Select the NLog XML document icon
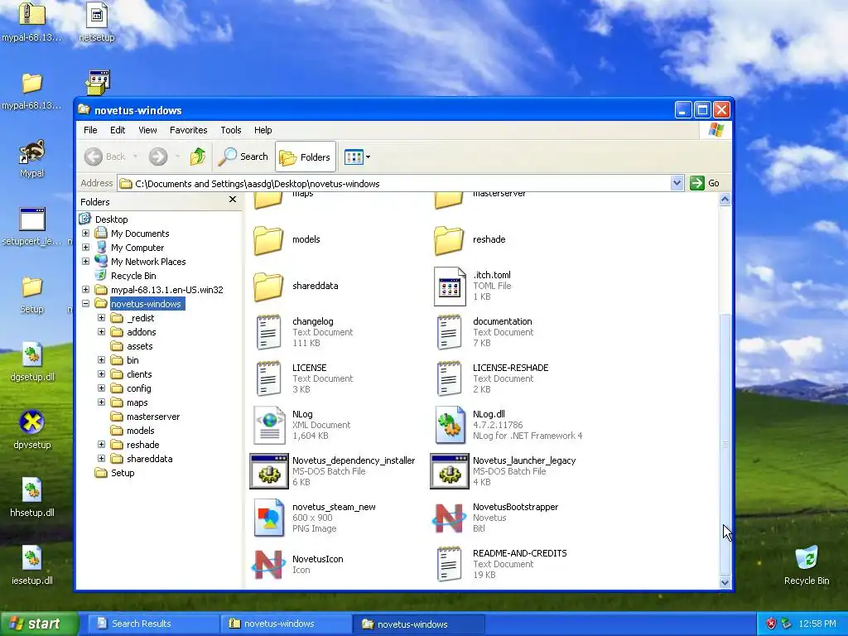848x636 pixels. (269, 425)
